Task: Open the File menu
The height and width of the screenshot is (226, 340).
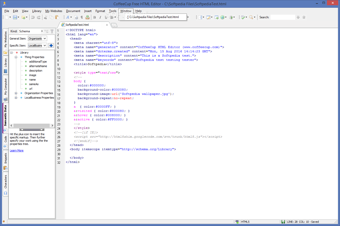Action: [7, 11]
